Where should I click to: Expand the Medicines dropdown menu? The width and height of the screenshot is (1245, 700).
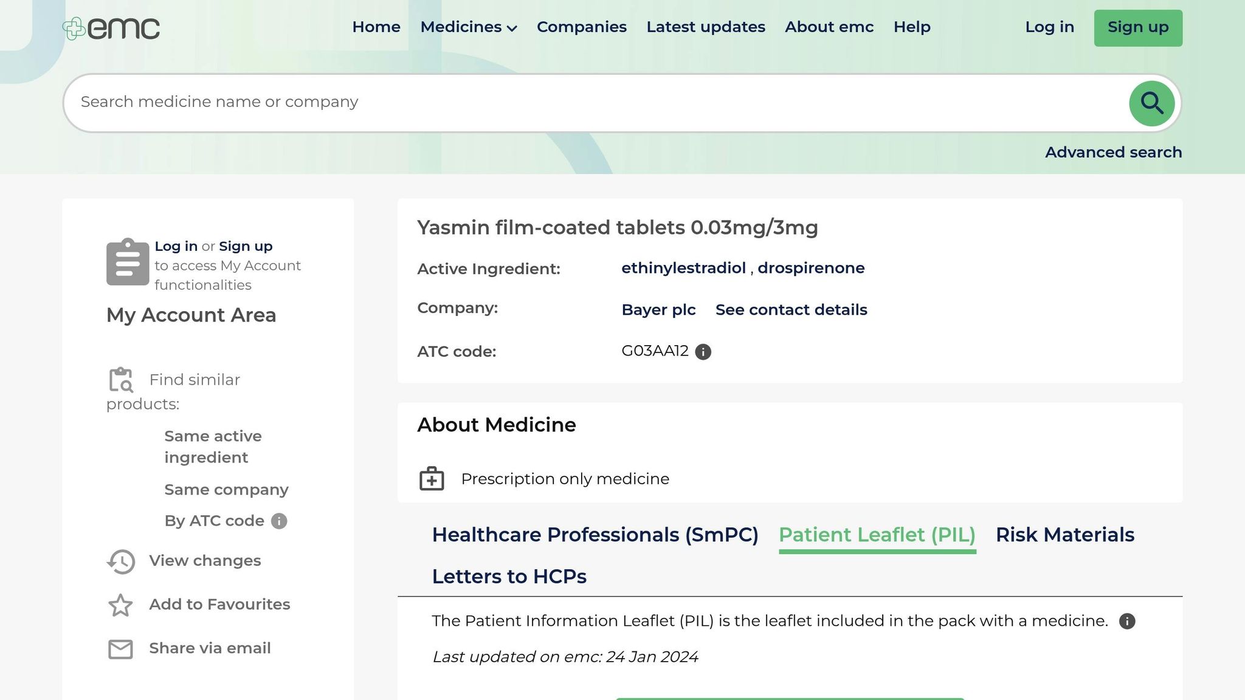click(468, 27)
